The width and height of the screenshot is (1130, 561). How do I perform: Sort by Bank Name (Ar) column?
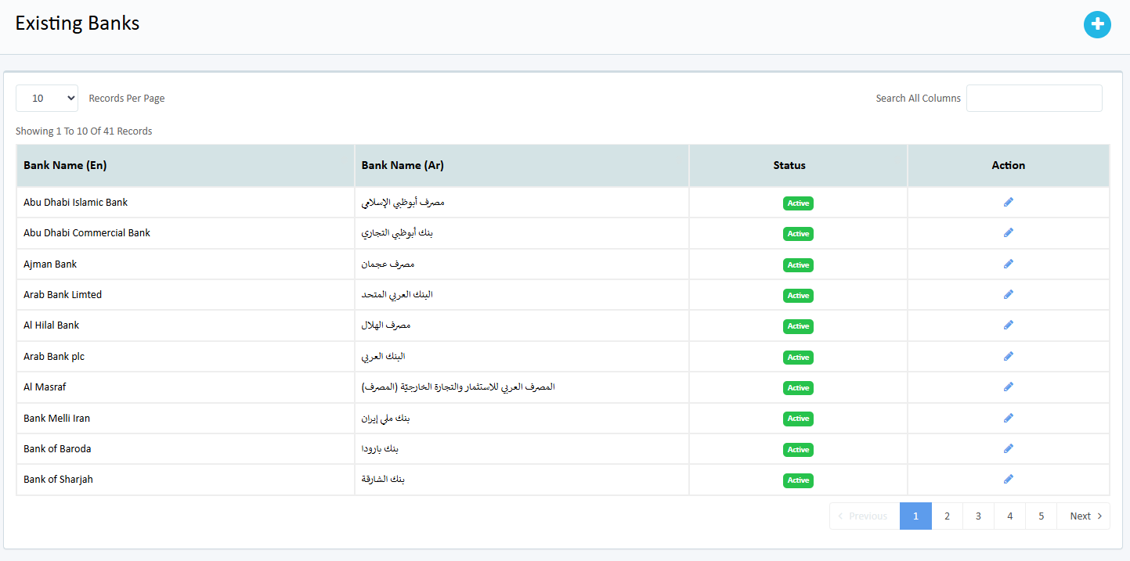[x=522, y=165]
